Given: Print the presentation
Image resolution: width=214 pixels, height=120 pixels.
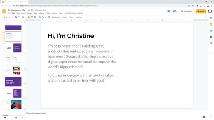Looking at the screenshot, I should tap(16, 17).
